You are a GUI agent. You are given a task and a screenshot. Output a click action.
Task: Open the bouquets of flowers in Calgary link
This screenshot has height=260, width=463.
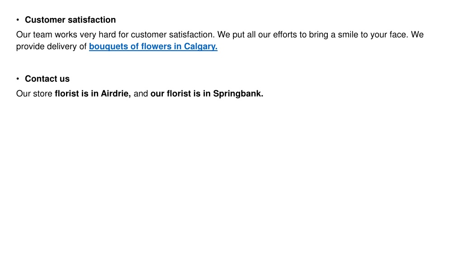[x=153, y=46]
